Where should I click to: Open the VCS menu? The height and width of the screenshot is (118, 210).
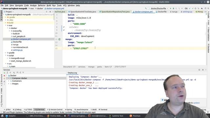[x=65, y=6]
